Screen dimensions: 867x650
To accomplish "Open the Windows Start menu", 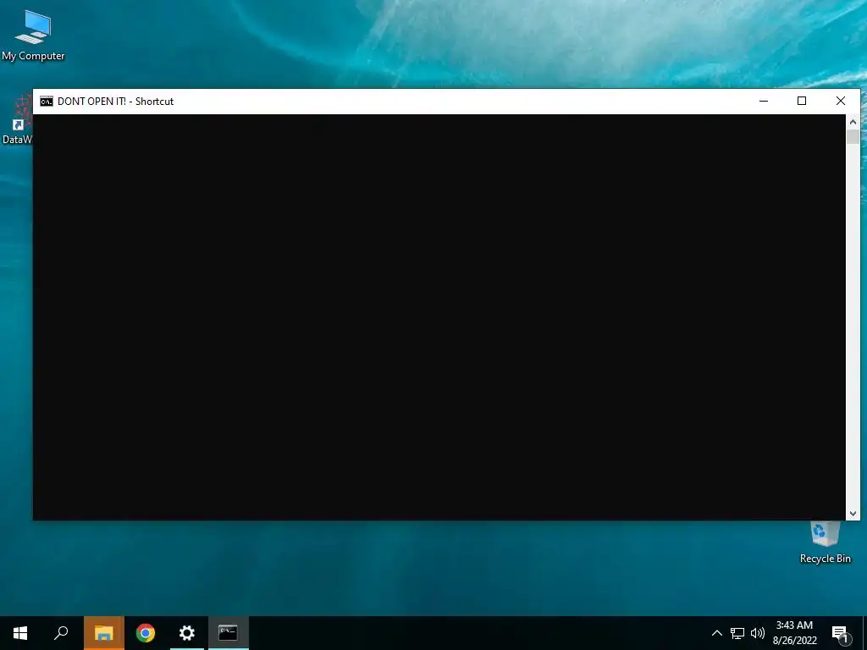I will 20,633.
